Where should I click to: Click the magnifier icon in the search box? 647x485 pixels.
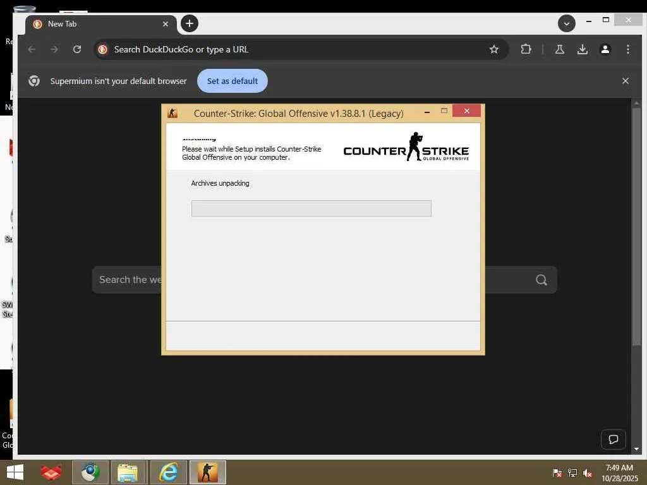coord(541,280)
